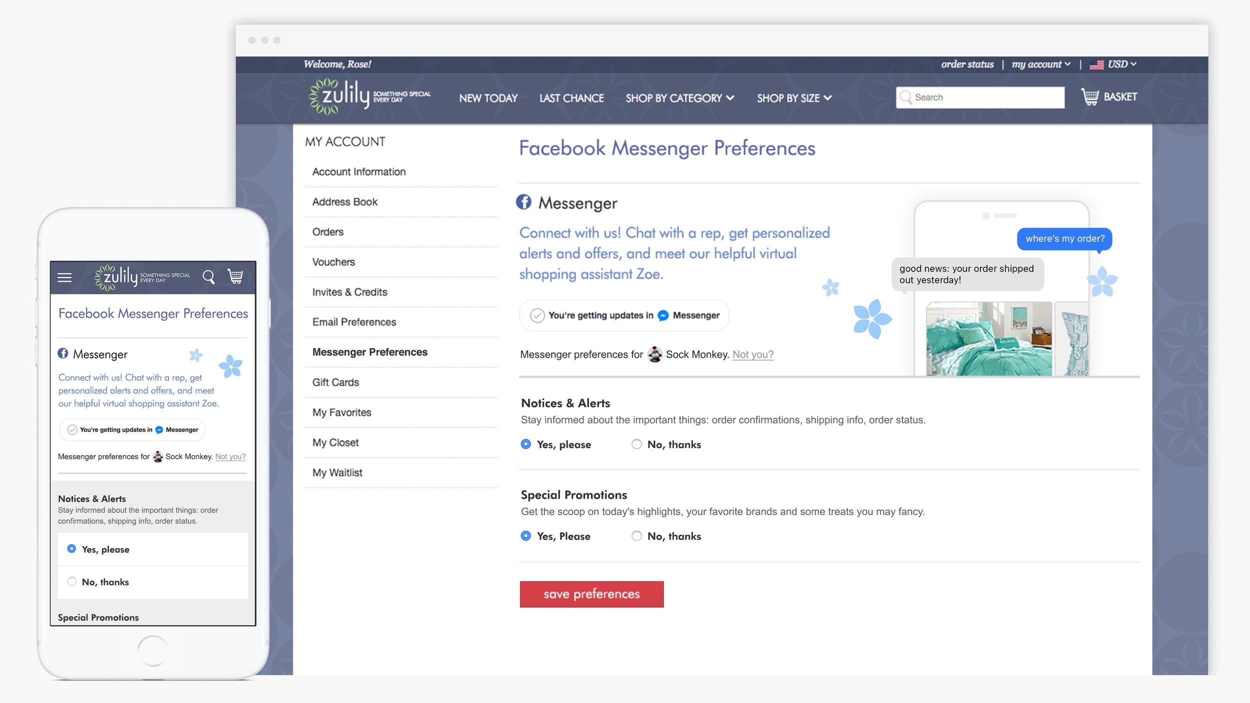Click the search magnifier icon in desktop search box
Image resolution: width=1250 pixels, height=703 pixels.
pos(905,97)
